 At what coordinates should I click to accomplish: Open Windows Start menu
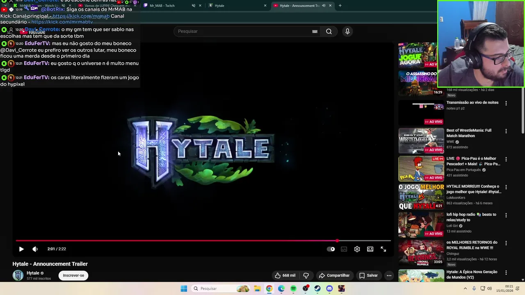click(184, 288)
